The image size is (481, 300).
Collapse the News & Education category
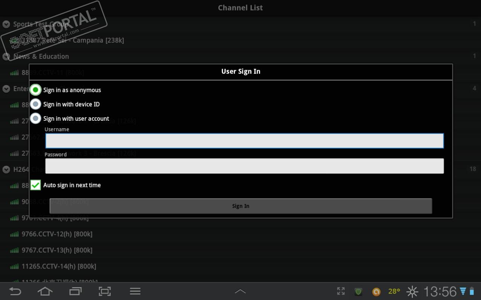[6, 57]
